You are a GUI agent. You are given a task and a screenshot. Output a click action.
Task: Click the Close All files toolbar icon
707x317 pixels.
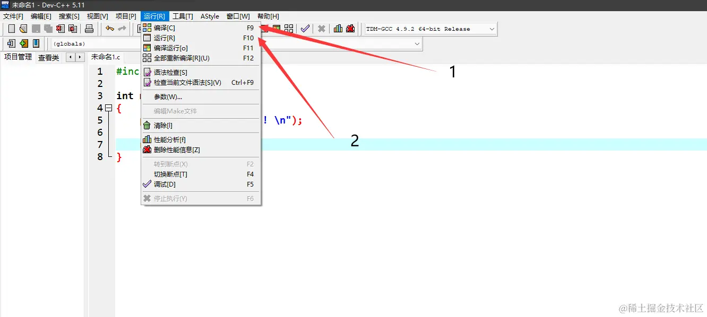(x=73, y=29)
